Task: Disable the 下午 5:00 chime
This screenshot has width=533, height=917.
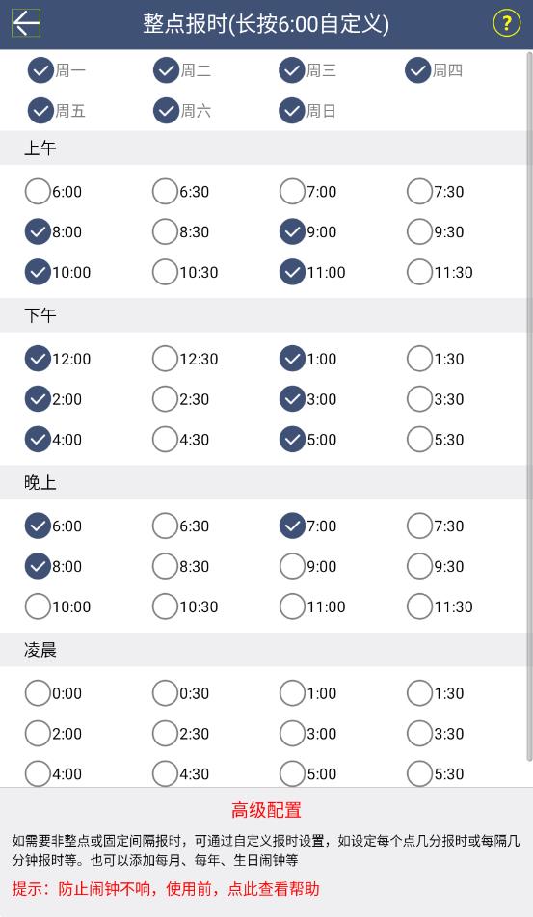Action: click(308, 439)
